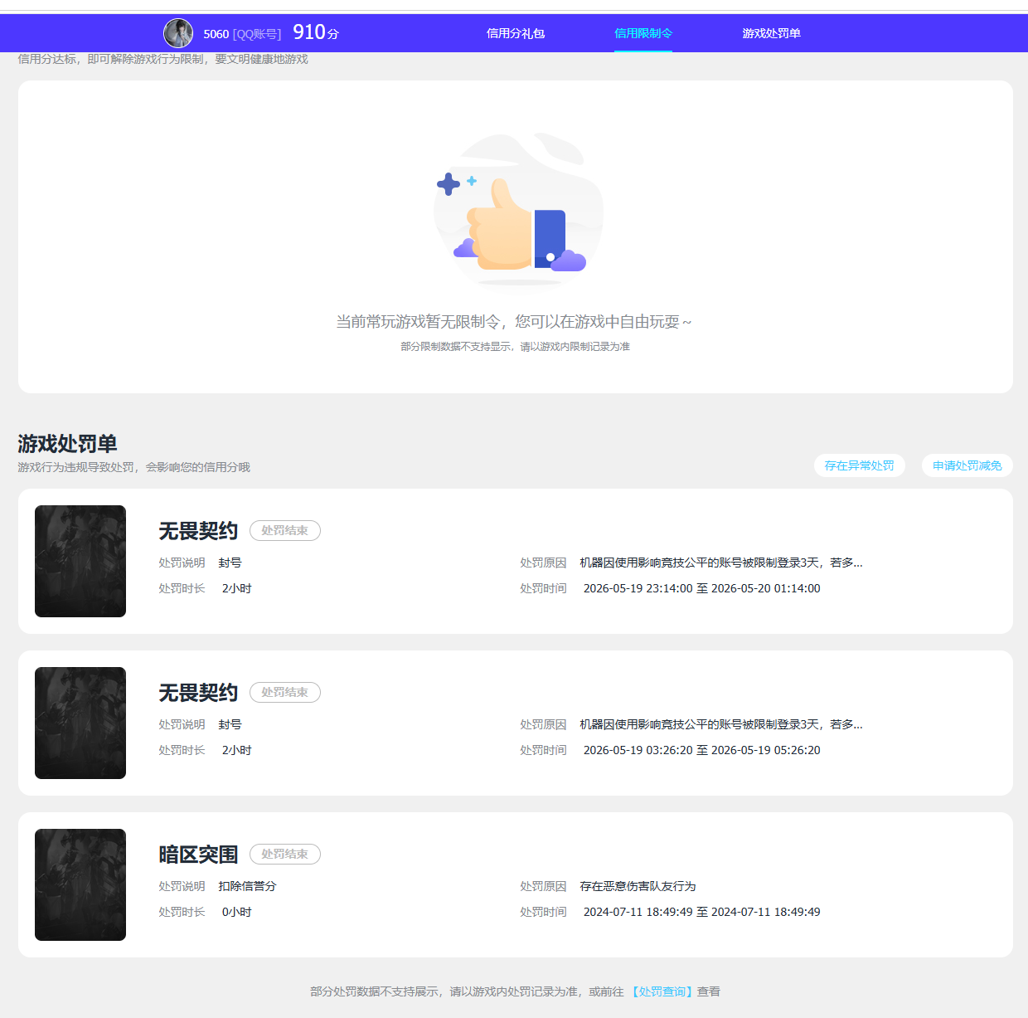Click 扣除信誉分 penalty description
Screen dimensions: 1028x1018
pos(248,886)
